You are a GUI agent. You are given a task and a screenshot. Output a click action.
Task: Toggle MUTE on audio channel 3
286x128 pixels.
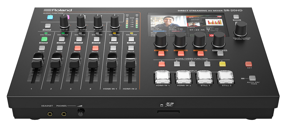pyautogui.click(x=77, y=48)
